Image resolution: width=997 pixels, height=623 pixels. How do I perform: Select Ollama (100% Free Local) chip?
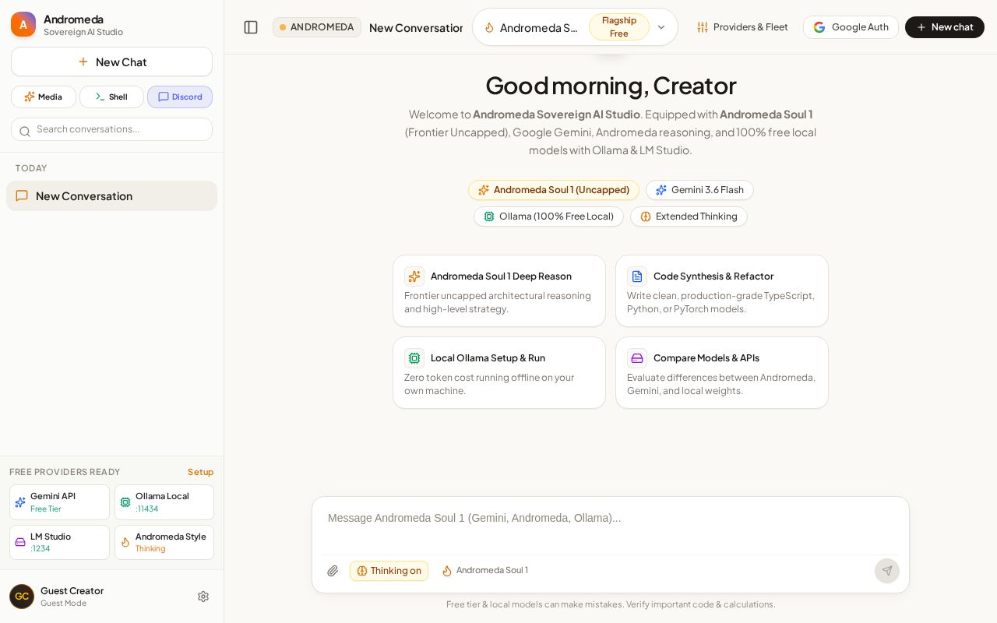point(548,216)
